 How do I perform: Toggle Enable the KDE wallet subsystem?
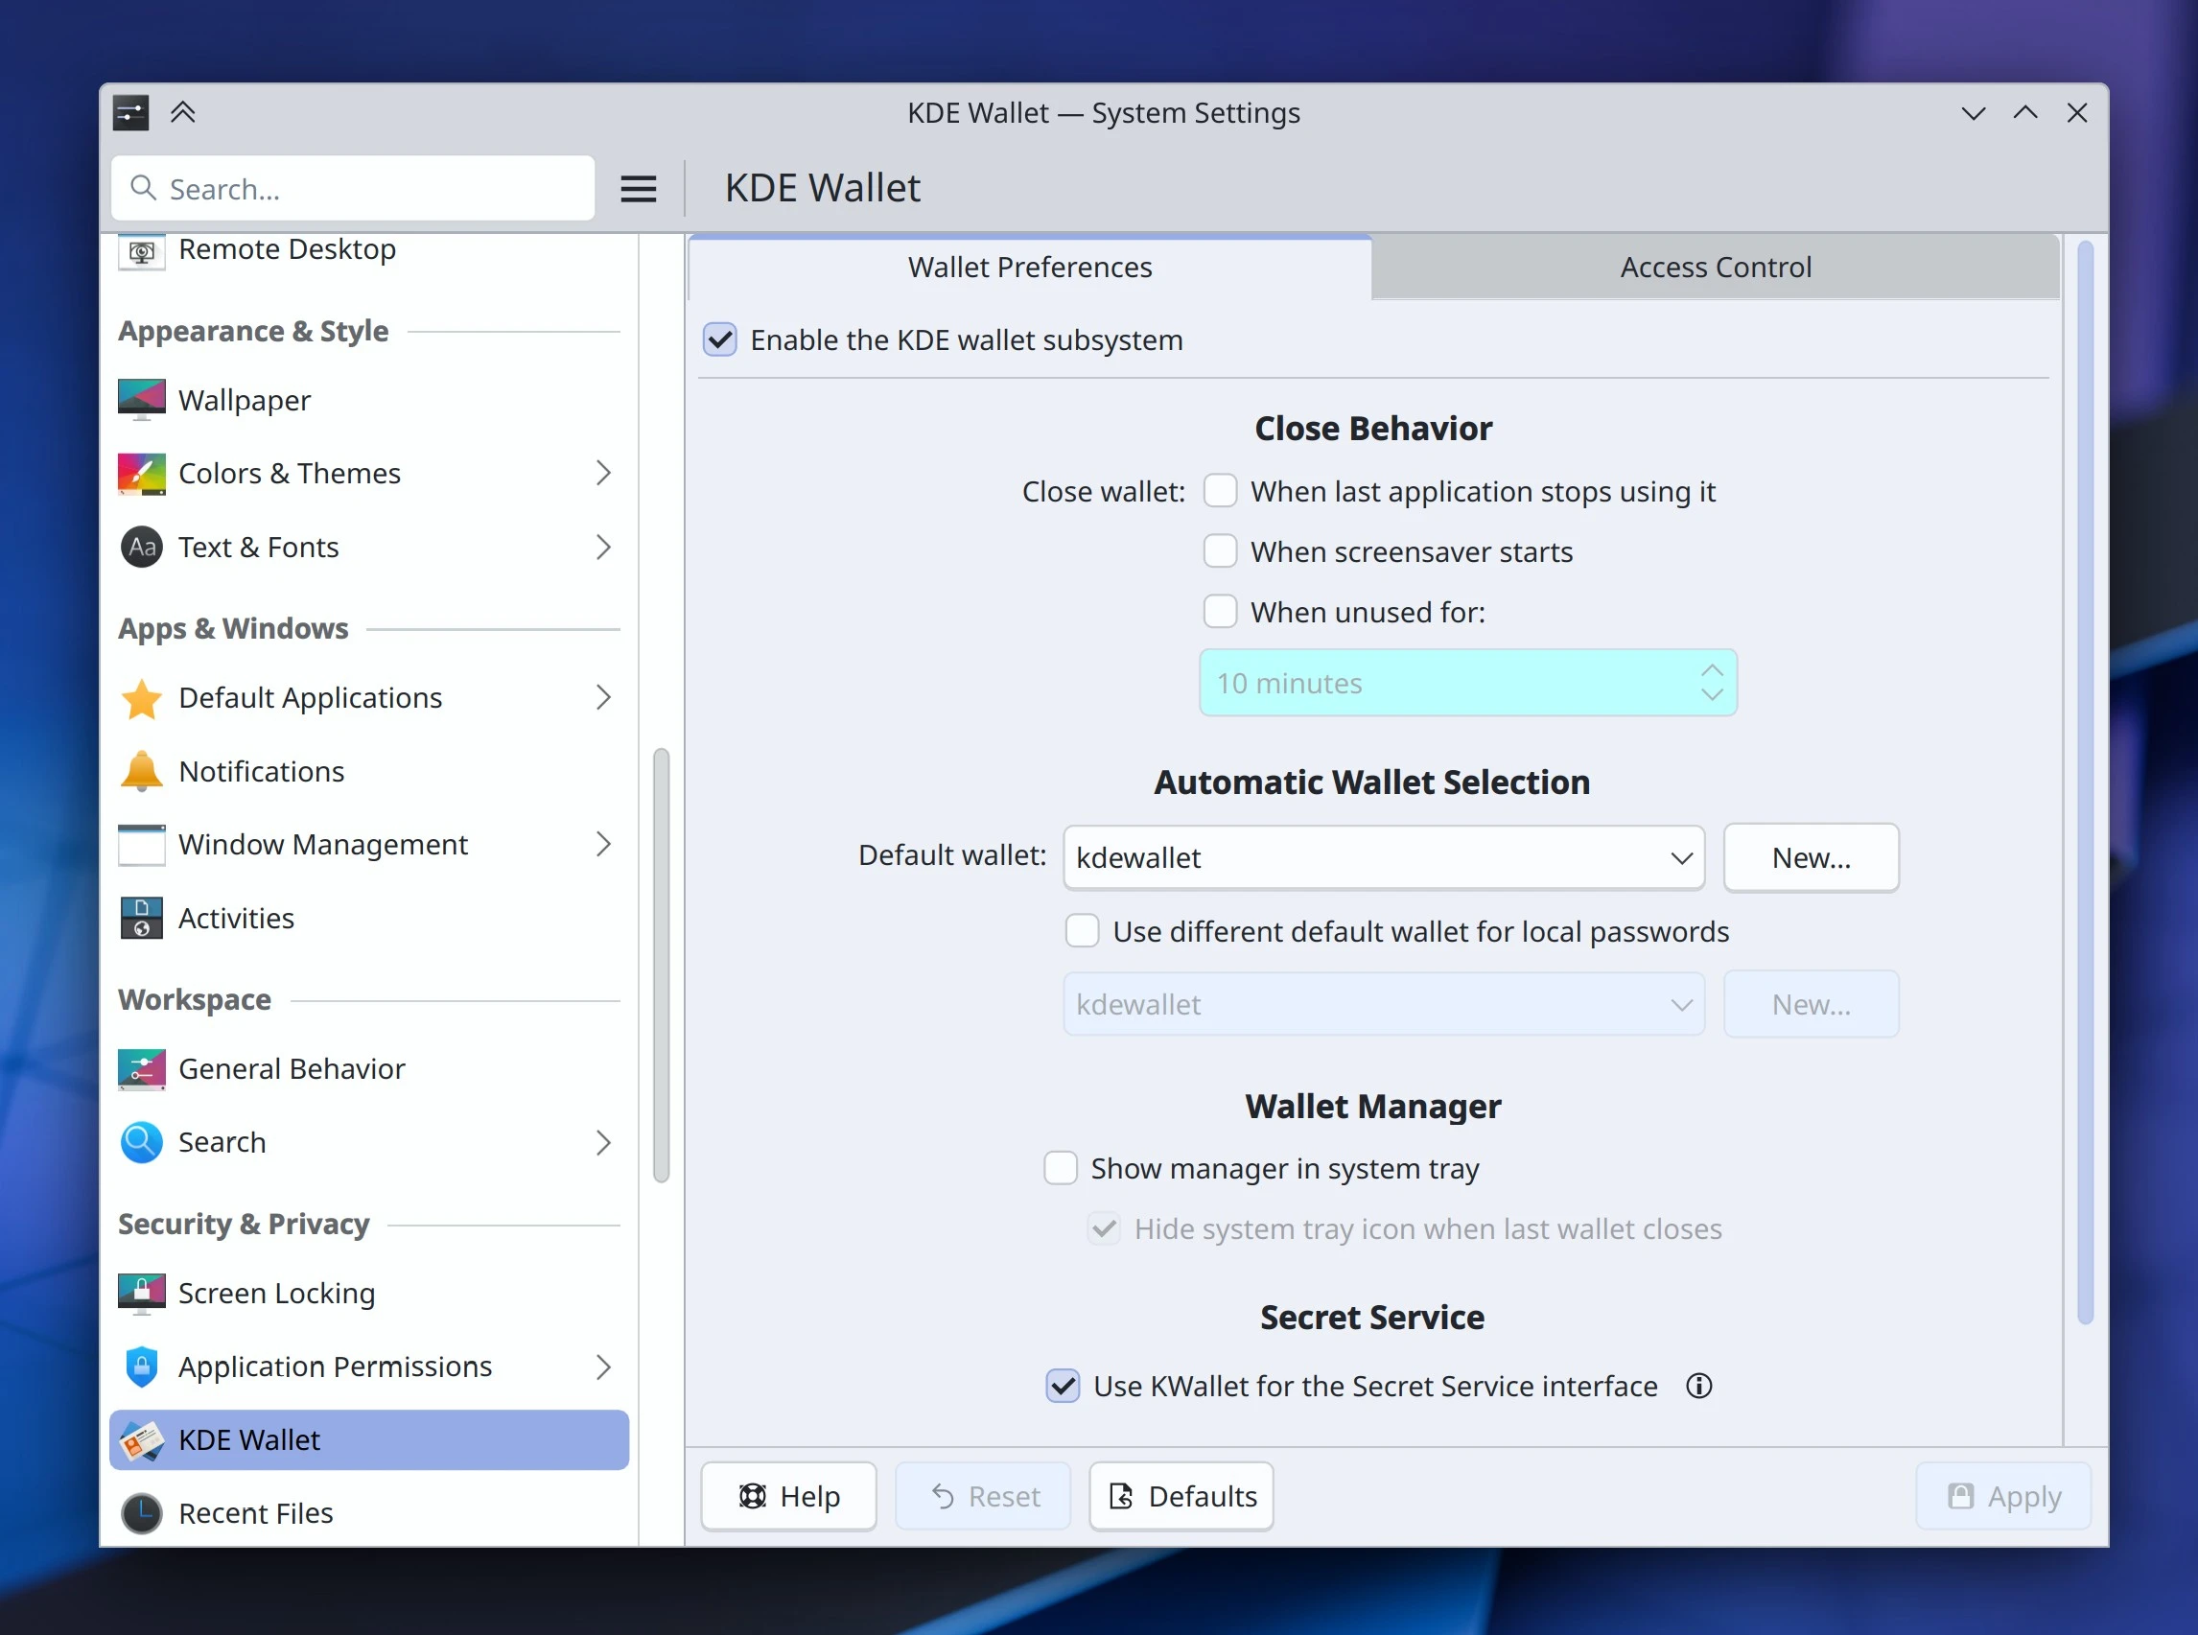[x=723, y=340]
